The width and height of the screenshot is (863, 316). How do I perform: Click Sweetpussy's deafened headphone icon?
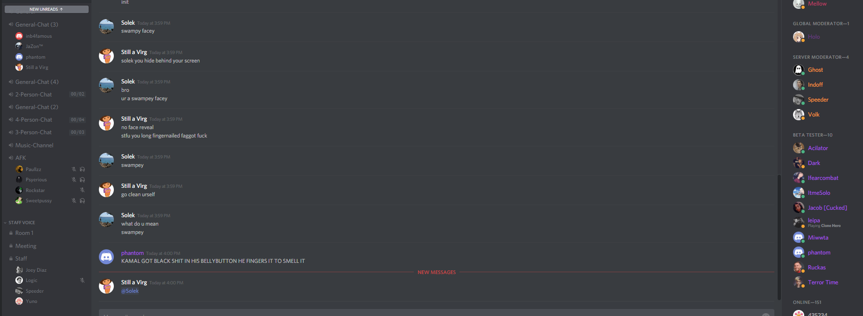click(x=82, y=200)
